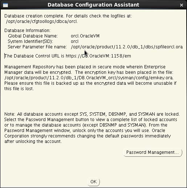Image resolution: width=187 pixels, height=188 pixels.
Task: Click the Database Configuration Assistant title bar
Action: [x=93, y=5]
